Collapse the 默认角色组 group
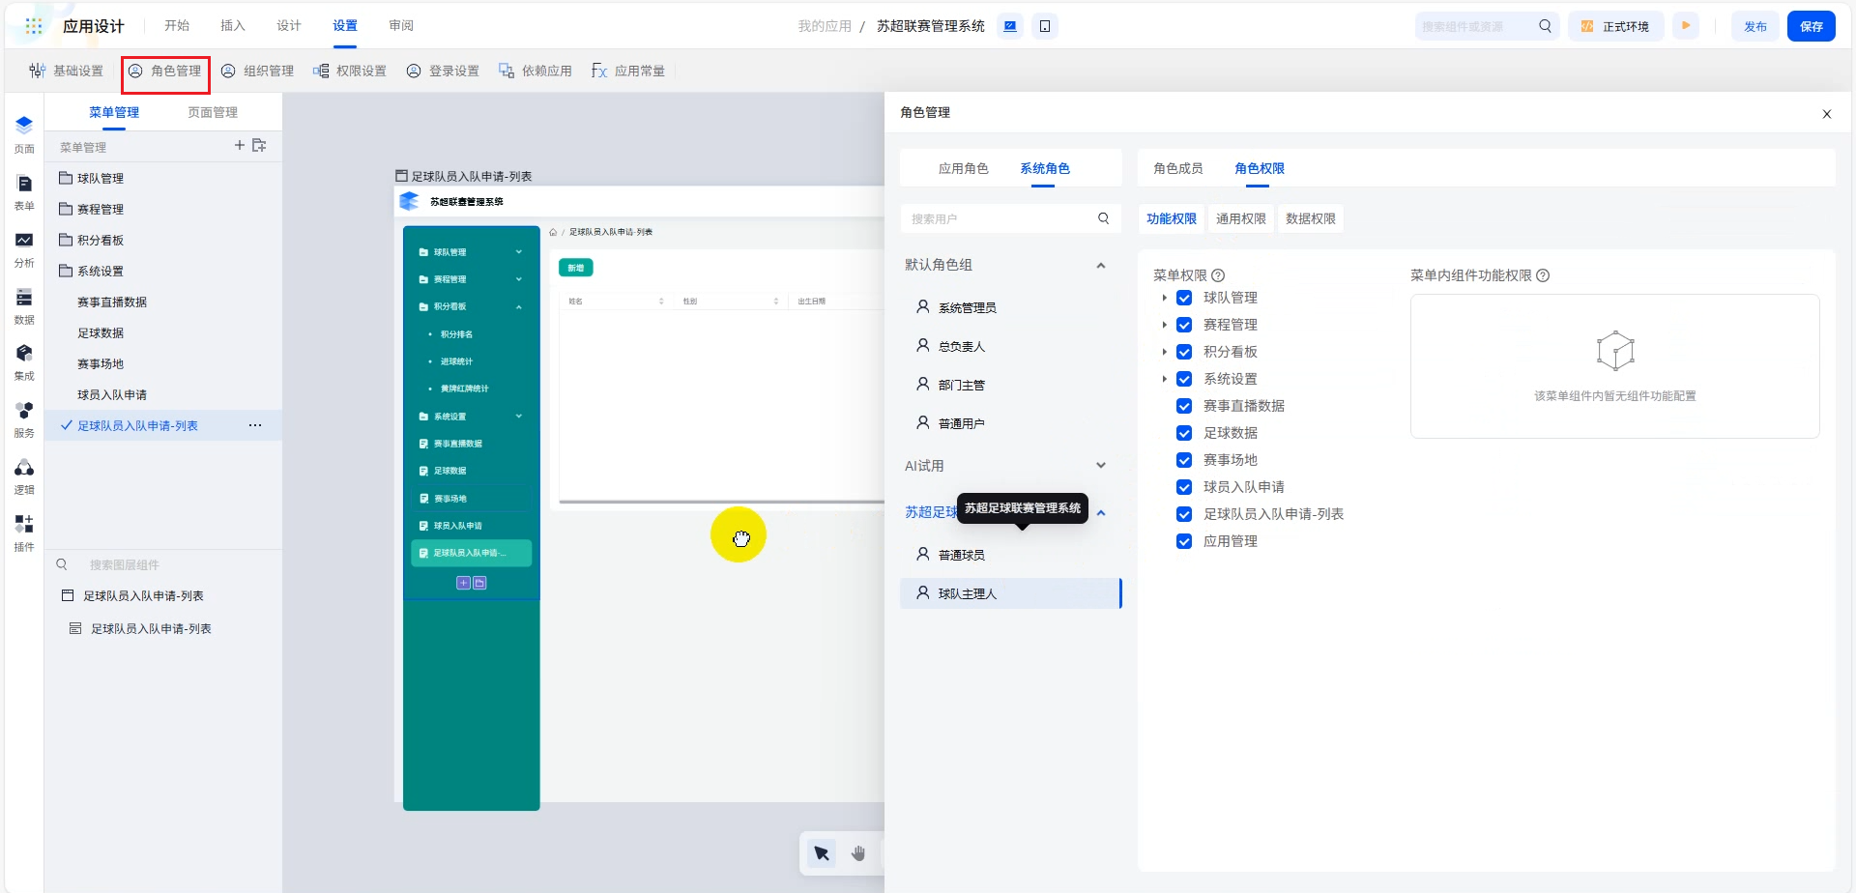Image resolution: width=1856 pixels, height=893 pixels. (1101, 266)
